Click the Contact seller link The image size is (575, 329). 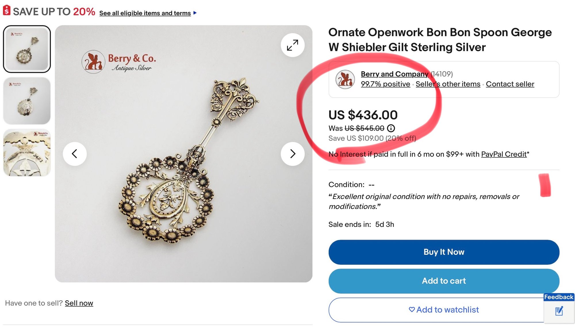510,84
